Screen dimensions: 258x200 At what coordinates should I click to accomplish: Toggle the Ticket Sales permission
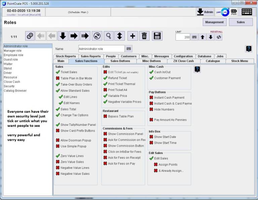[x=58, y=72]
